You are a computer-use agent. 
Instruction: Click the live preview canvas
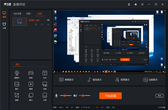109,41
